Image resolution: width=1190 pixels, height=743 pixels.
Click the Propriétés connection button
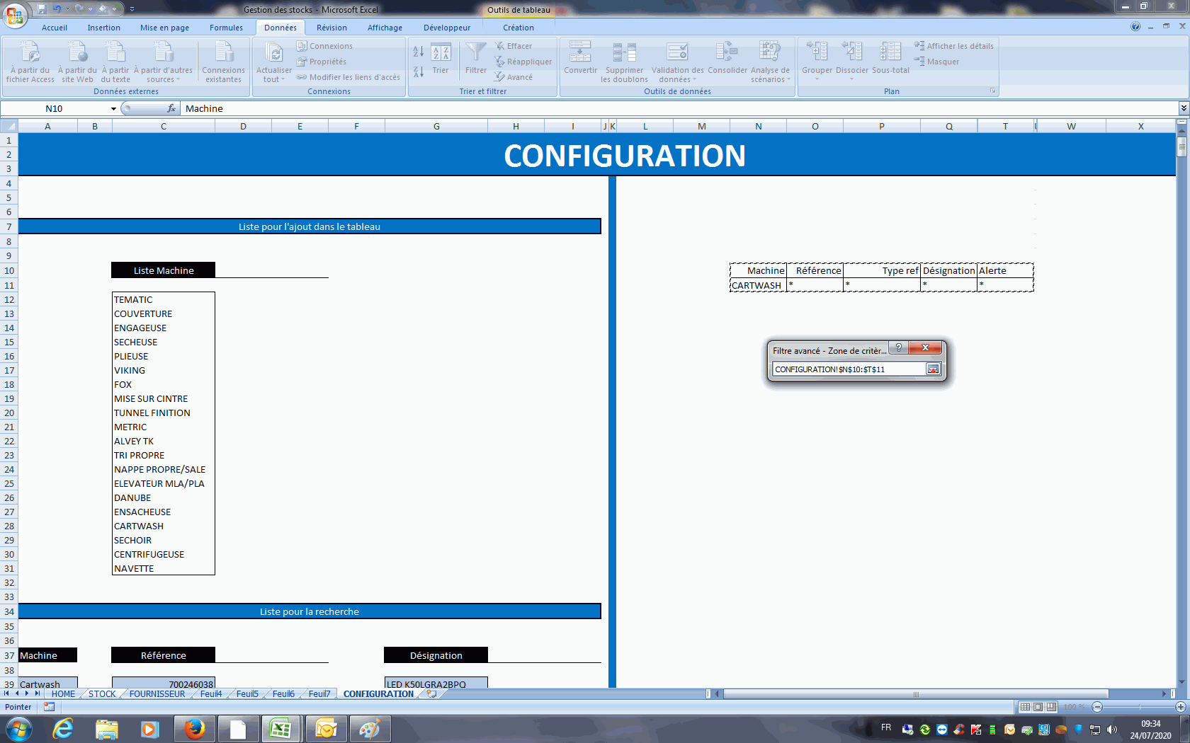point(322,62)
